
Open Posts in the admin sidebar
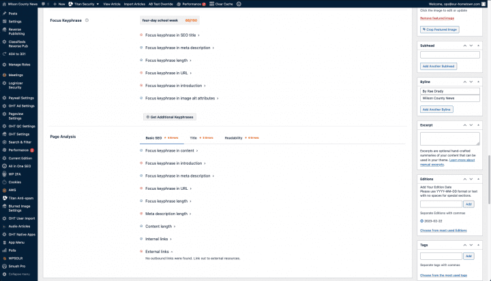(x=13, y=14)
